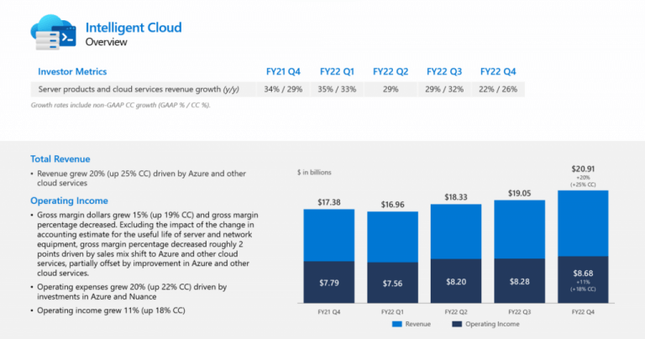Click the FY22 Q4 column header
The height and width of the screenshot is (339, 645).
(x=498, y=71)
